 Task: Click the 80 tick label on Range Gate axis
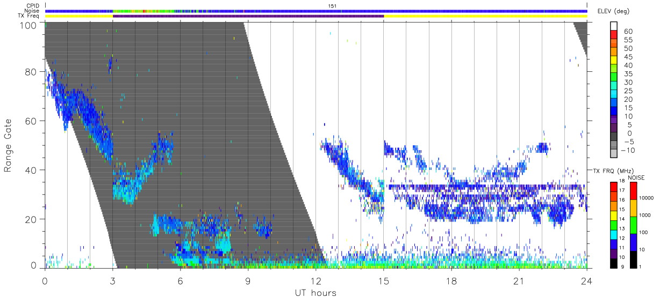(x=31, y=72)
